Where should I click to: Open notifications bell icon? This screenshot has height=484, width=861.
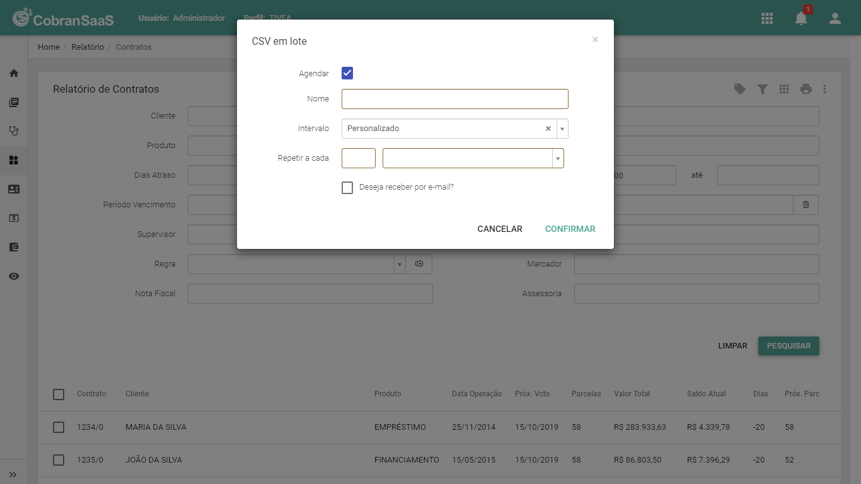(x=801, y=18)
